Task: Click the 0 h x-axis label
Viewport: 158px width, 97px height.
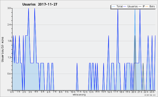Action: click(12, 92)
